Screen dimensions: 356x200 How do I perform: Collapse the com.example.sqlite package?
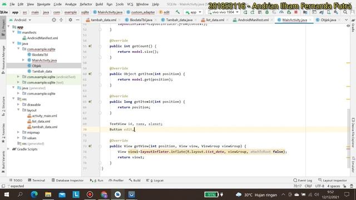[x=18, y=49]
